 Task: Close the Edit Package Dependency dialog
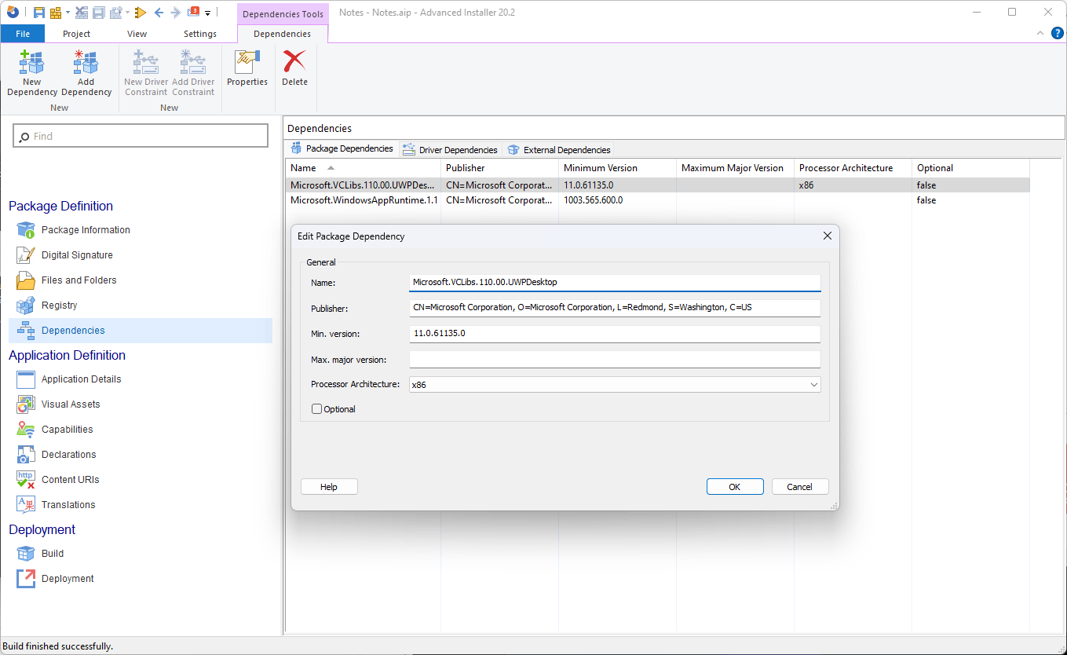(827, 236)
